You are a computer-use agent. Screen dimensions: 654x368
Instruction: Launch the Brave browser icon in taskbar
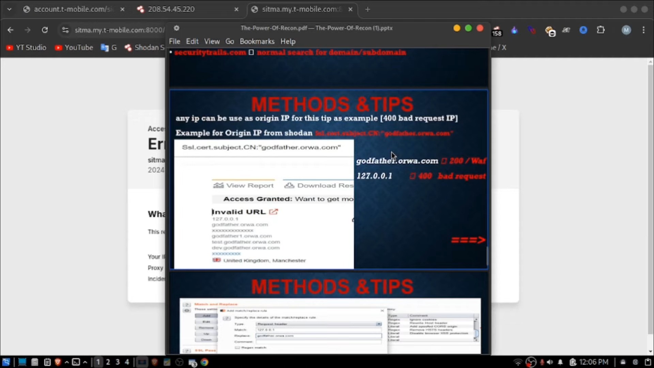58,362
